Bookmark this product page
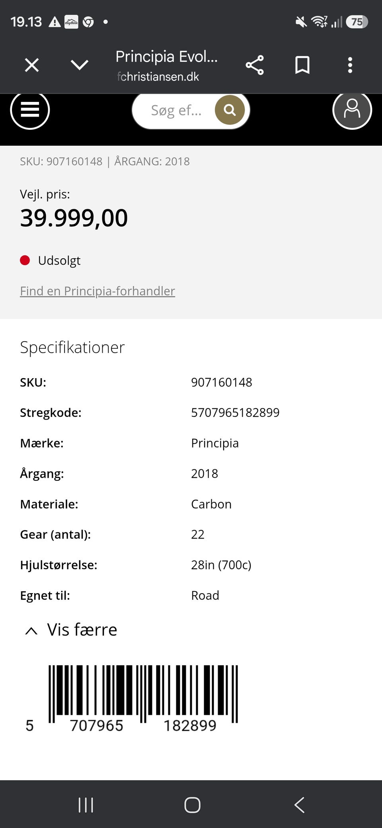Viewport: 382px width, 828px height. [x=302, y=65]
